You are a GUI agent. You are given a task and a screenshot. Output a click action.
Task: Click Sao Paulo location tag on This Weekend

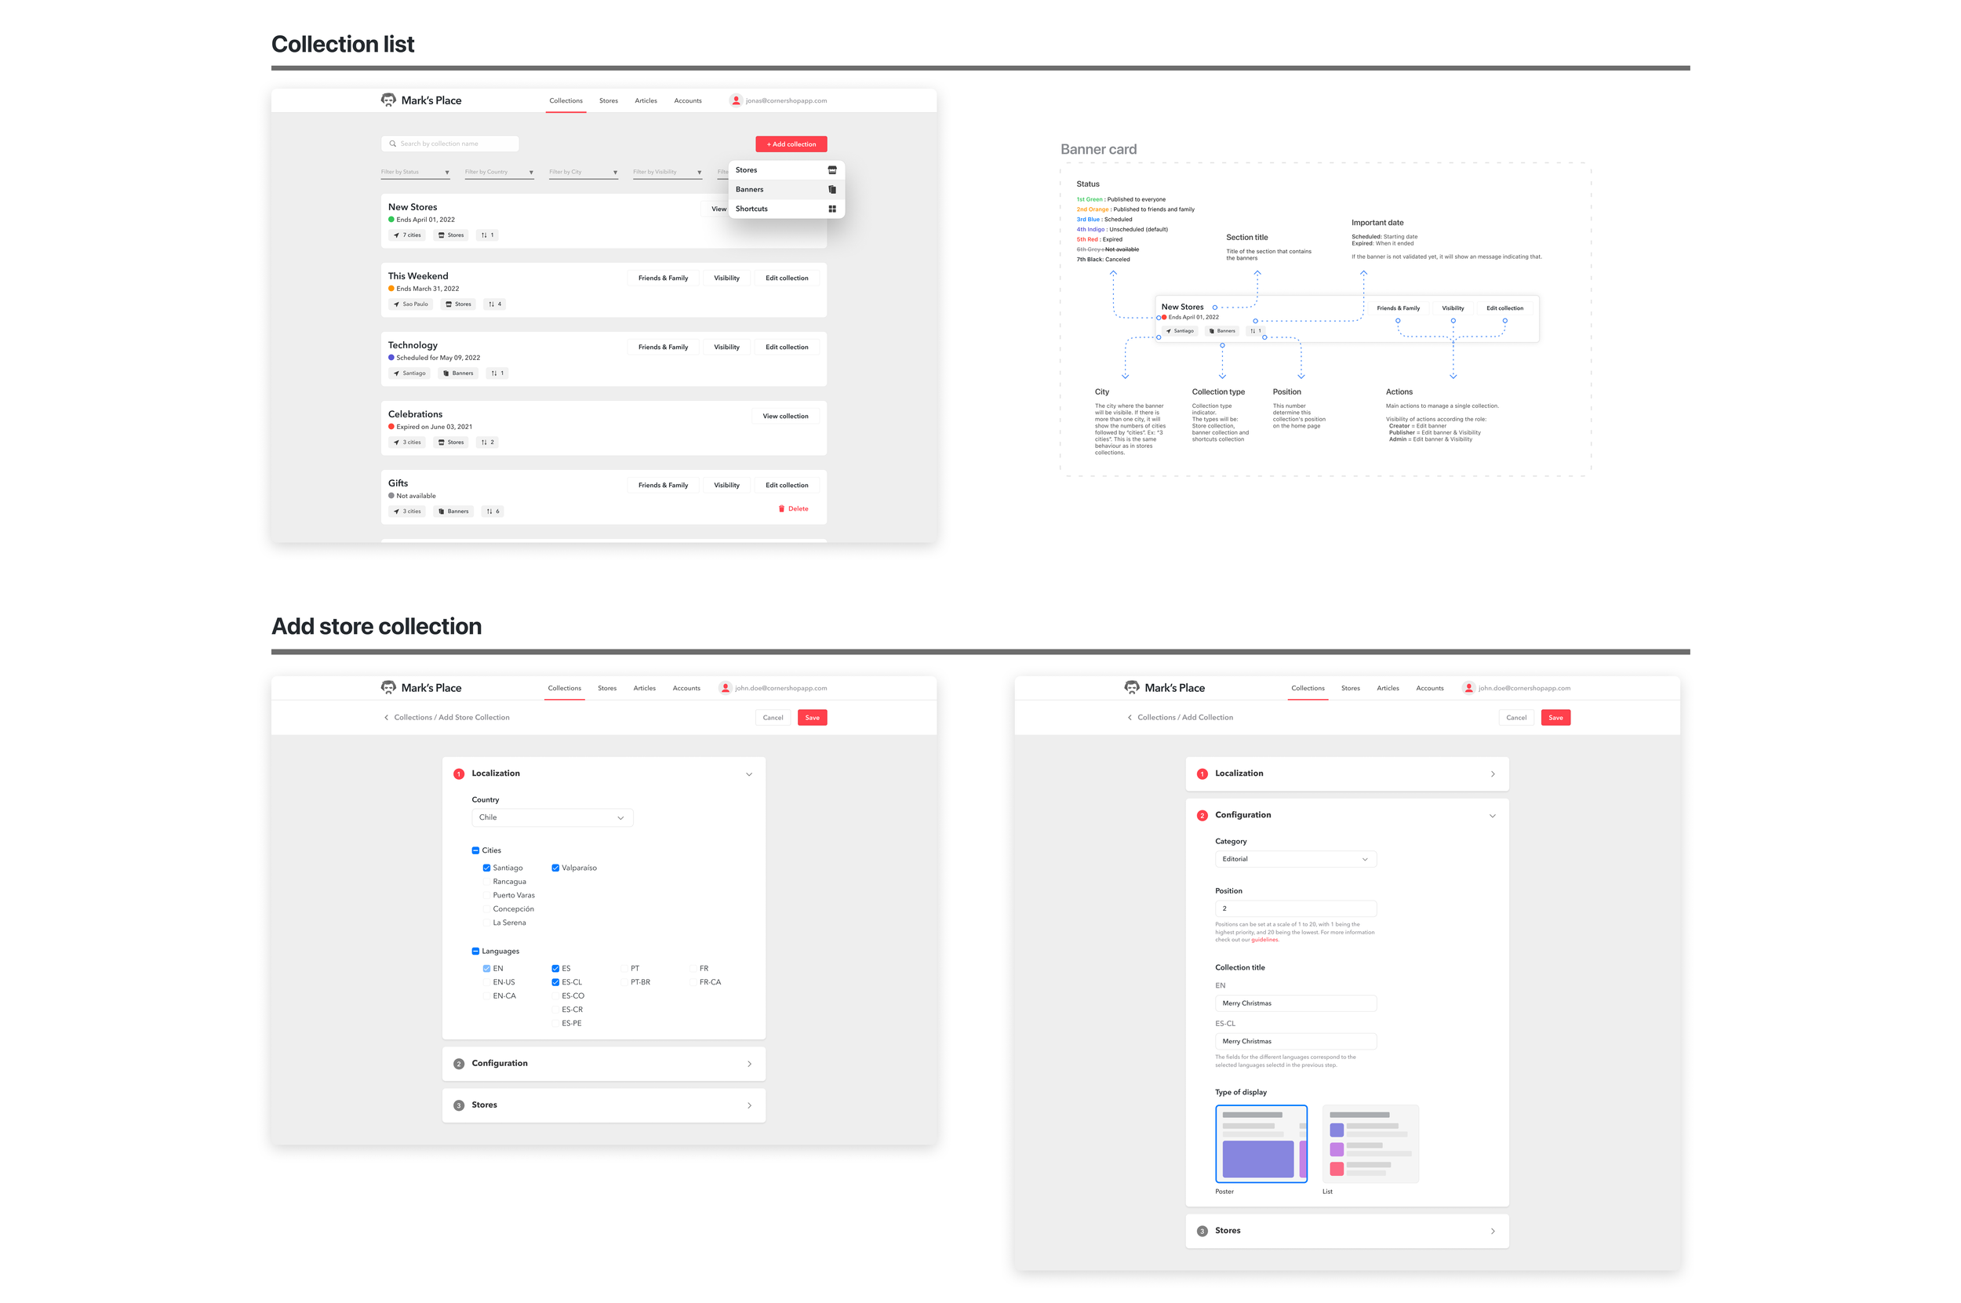point(410,304)
